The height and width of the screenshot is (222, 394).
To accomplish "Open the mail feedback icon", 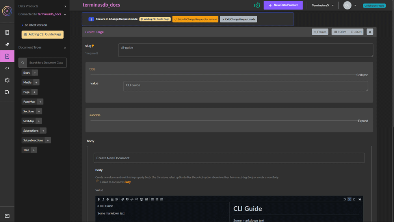I will (7, 216).
